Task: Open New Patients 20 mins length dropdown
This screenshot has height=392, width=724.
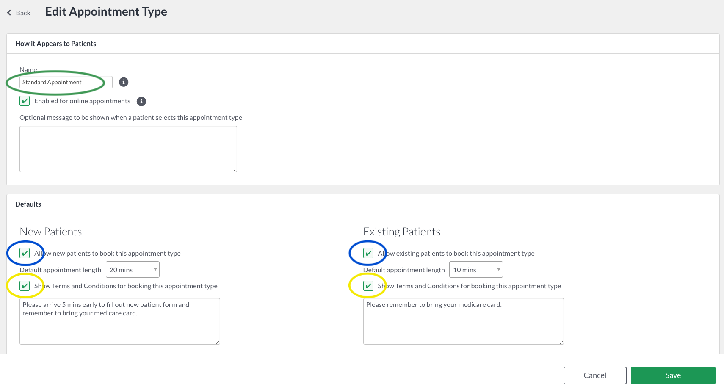Action: click(x=133, y=270)
